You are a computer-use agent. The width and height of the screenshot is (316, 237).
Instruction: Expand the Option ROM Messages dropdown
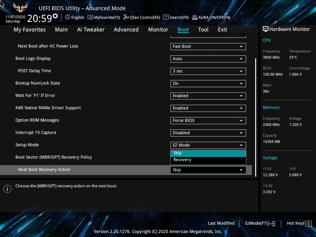208,121
